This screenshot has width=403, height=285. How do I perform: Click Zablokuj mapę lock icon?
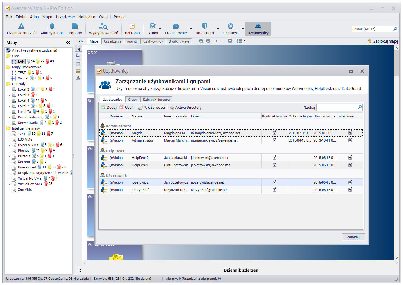pyautogui.click(x=369, y=41)
